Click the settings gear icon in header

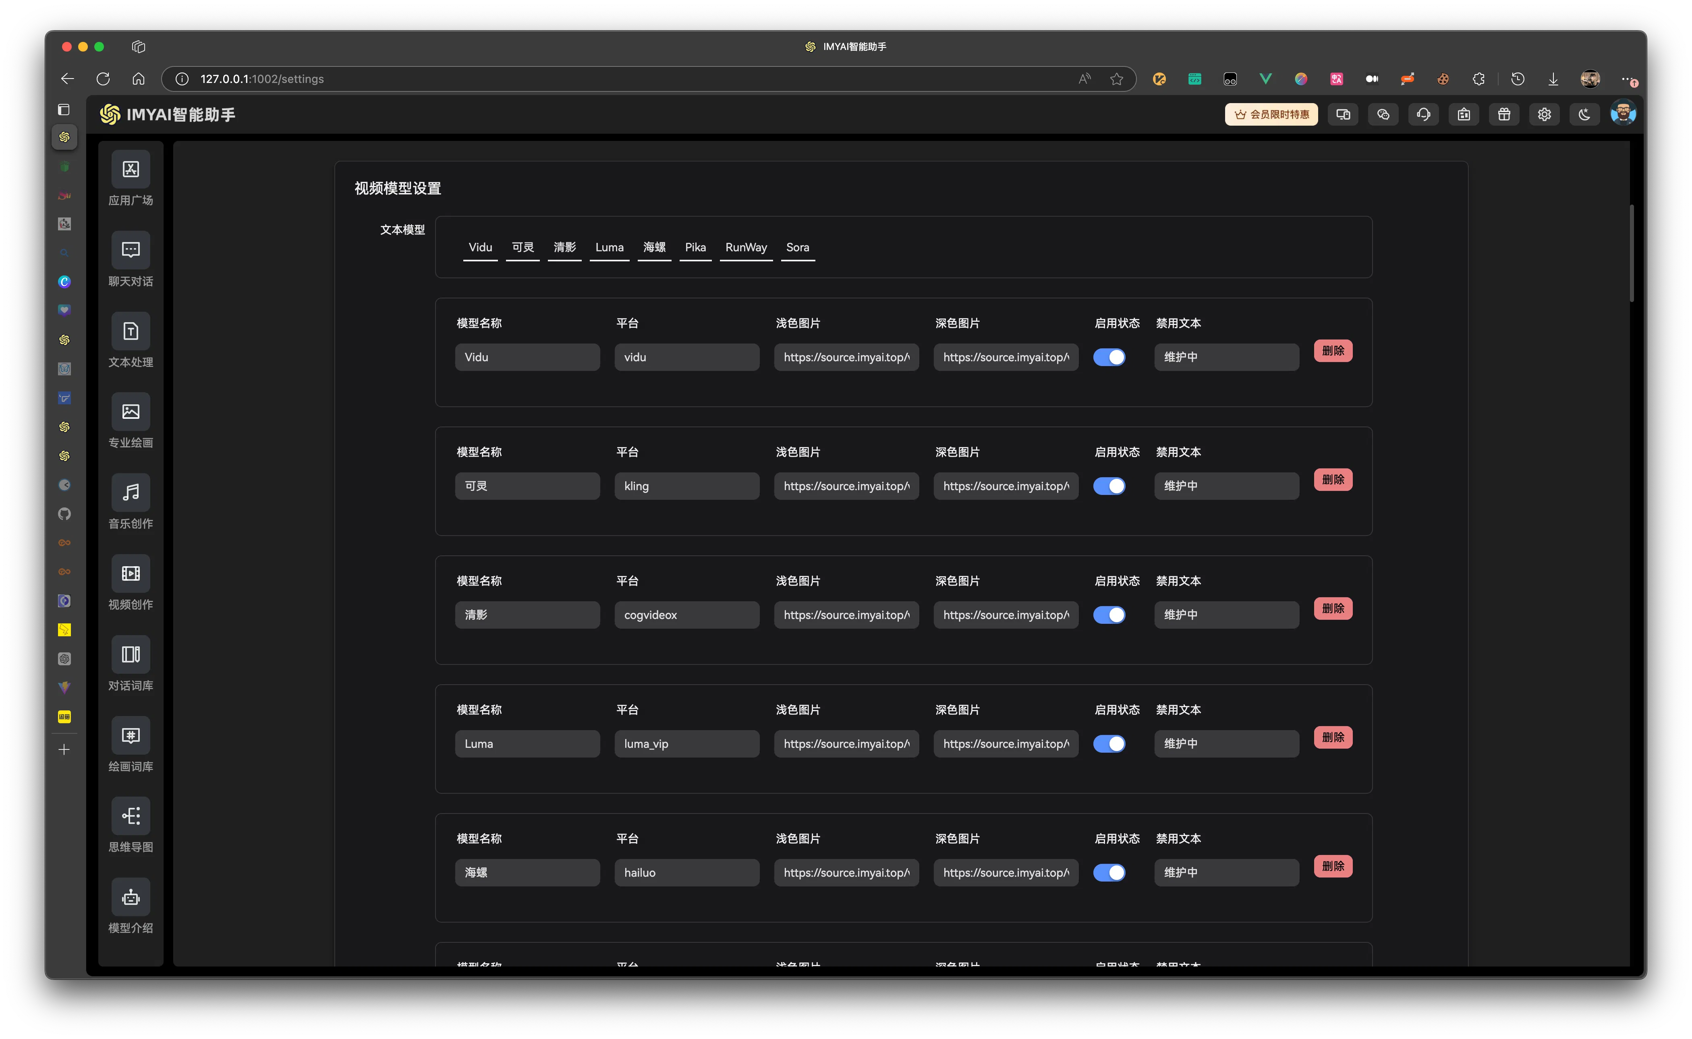coord(1544,115)
